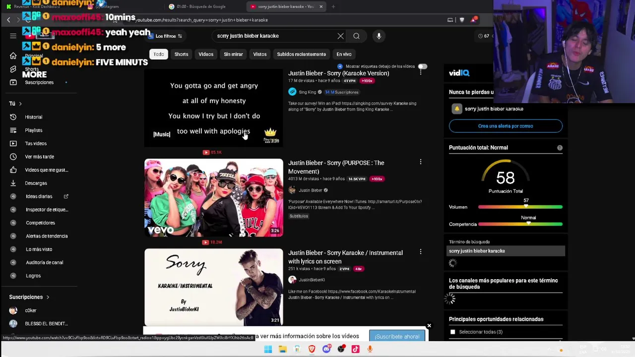Click the Competencia score bar
This screenshot has width=635, height=357.
pos(520,224)
